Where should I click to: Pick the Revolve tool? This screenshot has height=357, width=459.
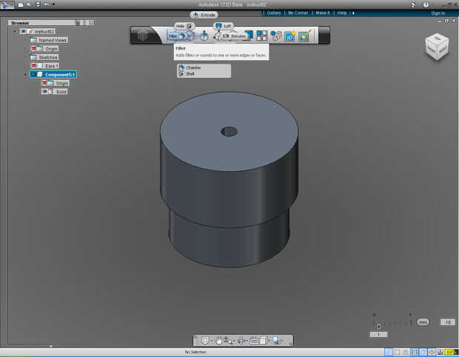tap(234, 36)
